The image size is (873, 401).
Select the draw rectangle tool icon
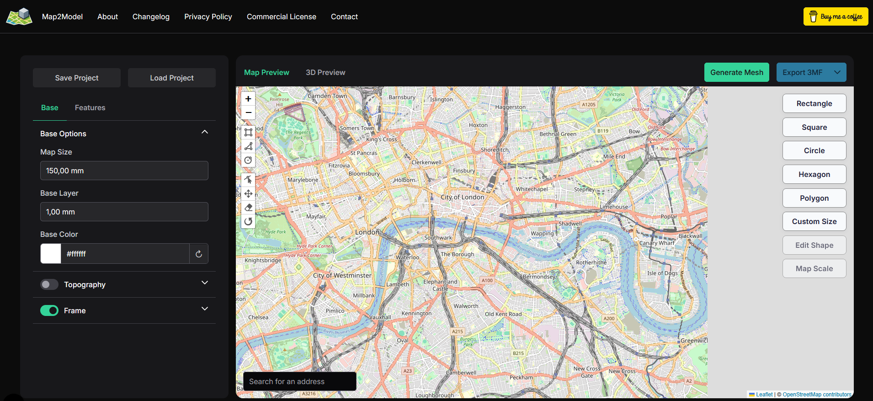pos(248,133)
